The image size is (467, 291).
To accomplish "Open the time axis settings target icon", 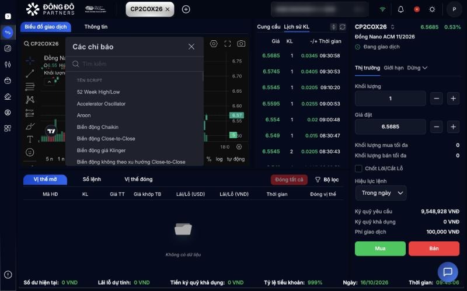I will click(239, 147).
